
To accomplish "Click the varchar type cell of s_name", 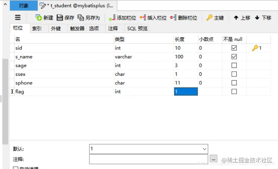I will 144,57.
